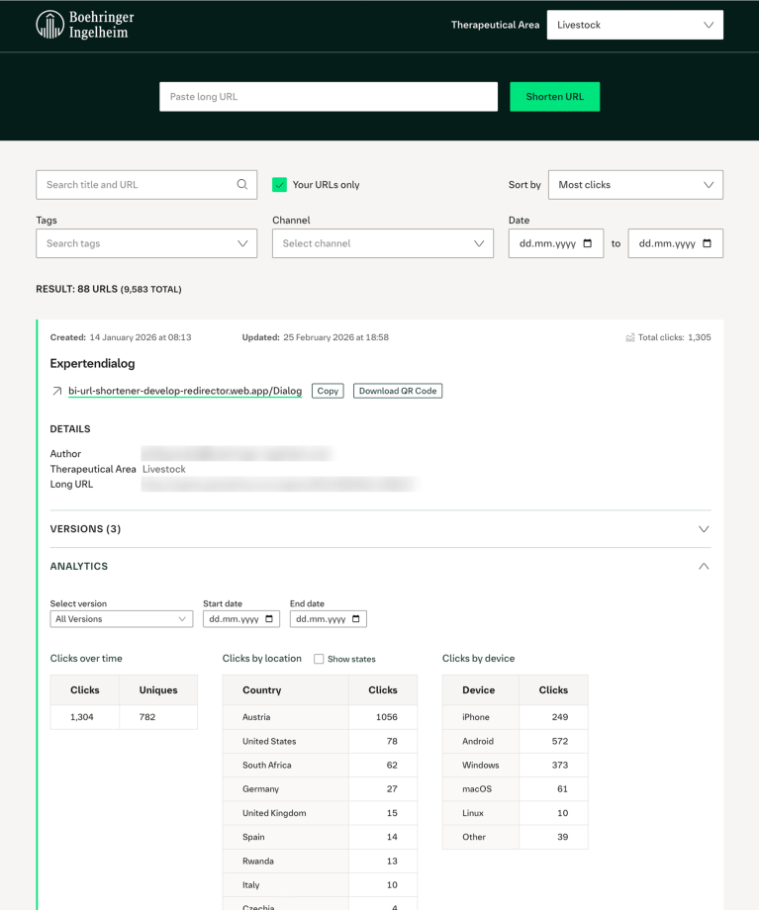The height and width of the screenshot is (910, 759).
Task: Click the external link arrow icon
Action: pos(57,391)
